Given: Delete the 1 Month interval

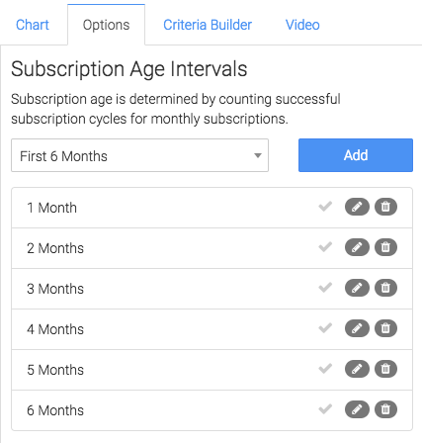Looking at the screenshot, I should pyautogui.click(x=385, y=207).
